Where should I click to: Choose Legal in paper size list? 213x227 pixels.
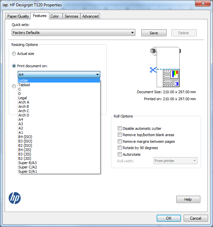[x=59, y=98]
